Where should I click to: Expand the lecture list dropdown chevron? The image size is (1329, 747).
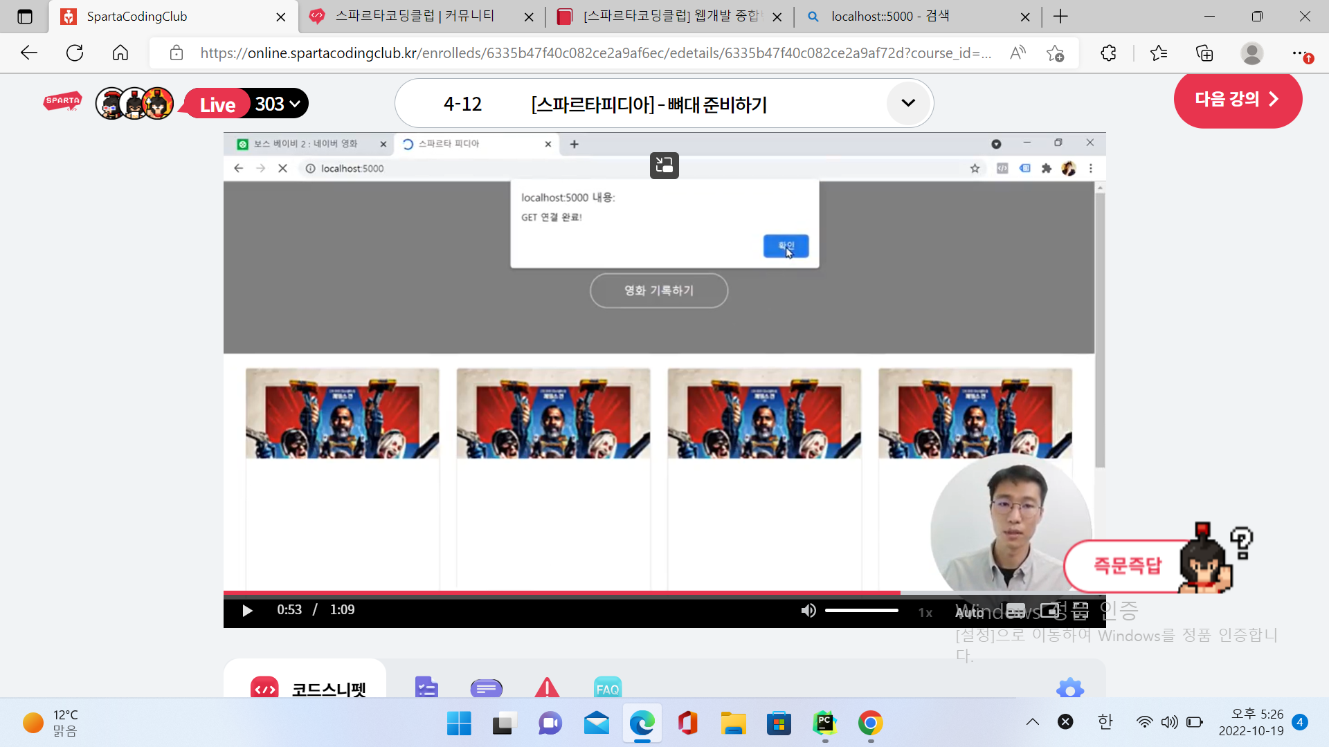click(908, 103)
